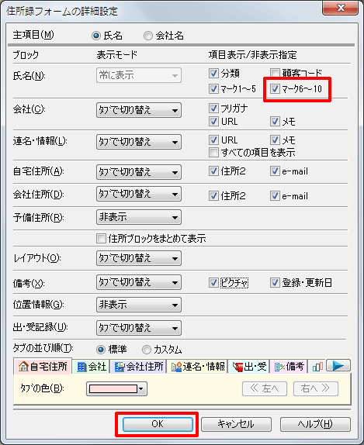Open 会社住所 display mode dropdown

coord(139,194)
